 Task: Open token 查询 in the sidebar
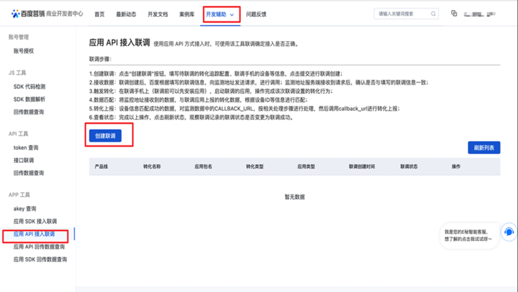coord(26,148)
